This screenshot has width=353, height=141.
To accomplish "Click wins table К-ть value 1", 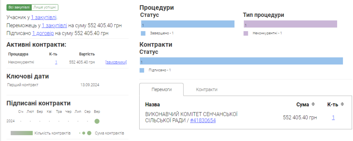I will 333,118.
